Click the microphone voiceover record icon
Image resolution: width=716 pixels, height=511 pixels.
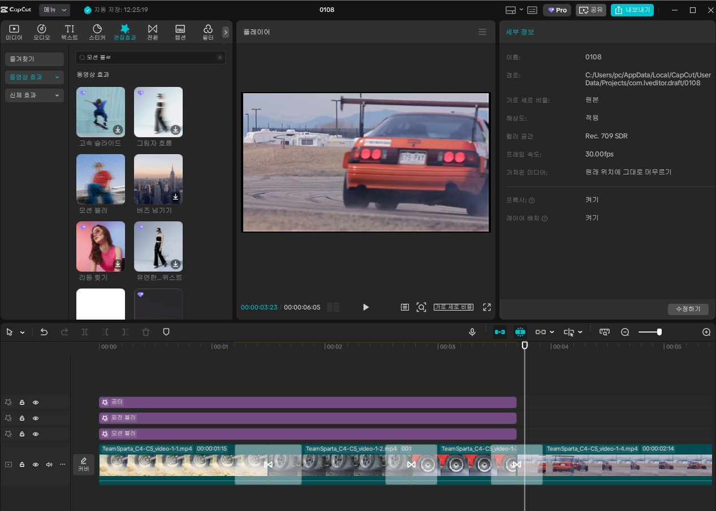point(472,332)
